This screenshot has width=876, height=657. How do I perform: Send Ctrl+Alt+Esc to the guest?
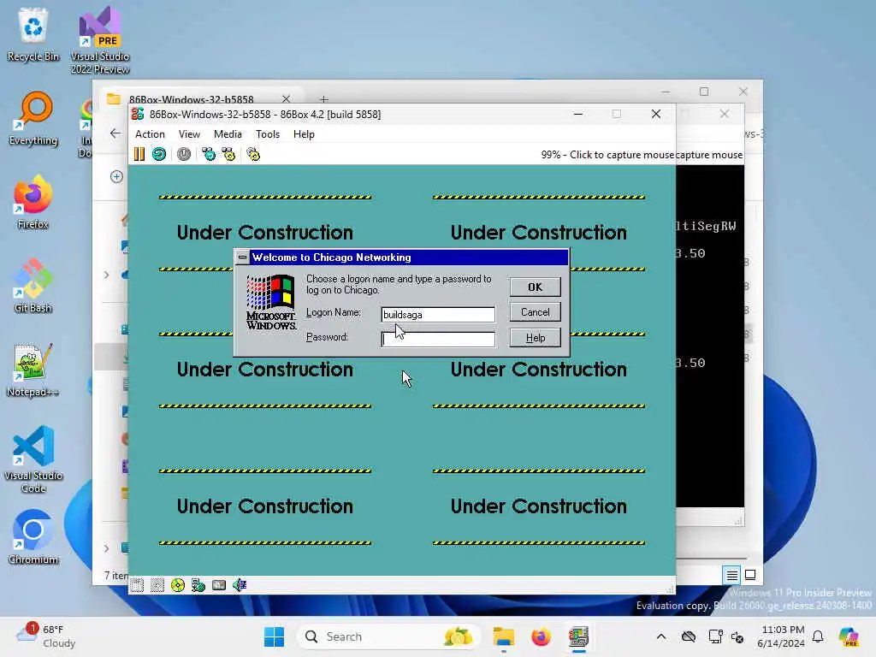(x=228, y=154)
